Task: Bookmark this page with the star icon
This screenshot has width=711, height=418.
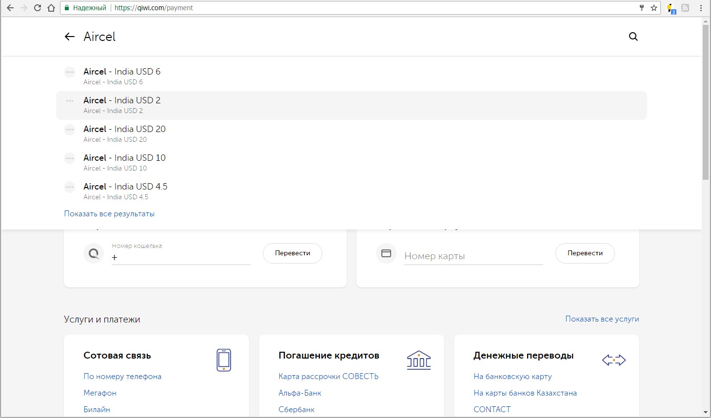Action: click(x=654, y=8)
